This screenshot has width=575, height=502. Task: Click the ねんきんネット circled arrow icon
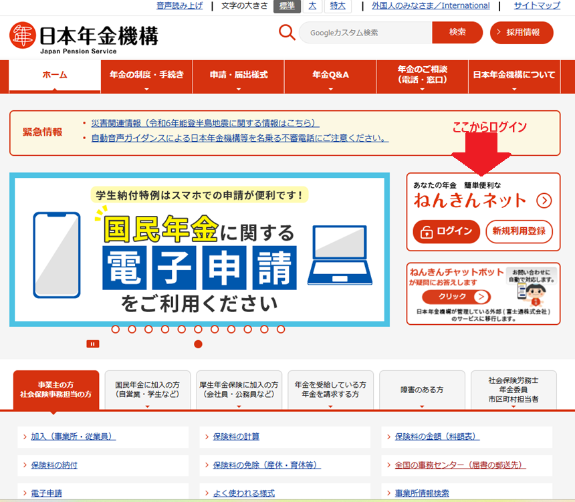click(x=544, y=200)
